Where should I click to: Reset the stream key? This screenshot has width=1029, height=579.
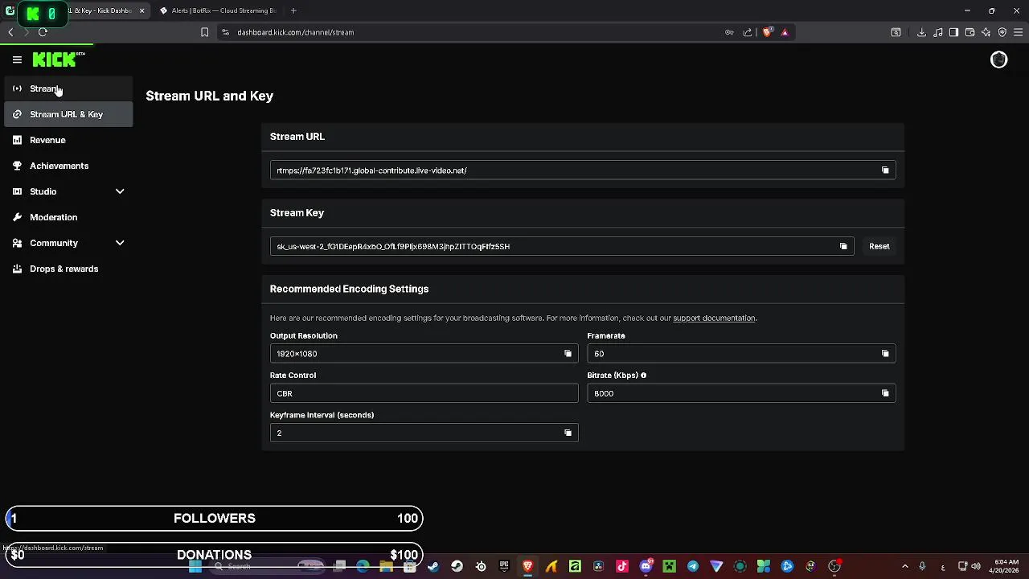pyautogui.click(x=879, y=246)
